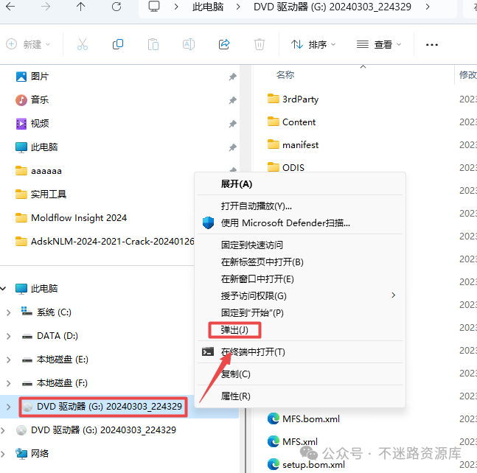
Task: Expand 本地磁盘 (F:) drive node
Action: [x=9, y=383]
